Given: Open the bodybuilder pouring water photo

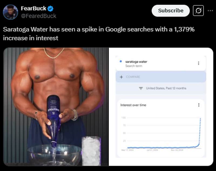Looking at the screenshot, I should (56, 107).
